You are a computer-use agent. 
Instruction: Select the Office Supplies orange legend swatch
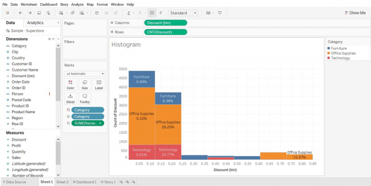(328, 53)
